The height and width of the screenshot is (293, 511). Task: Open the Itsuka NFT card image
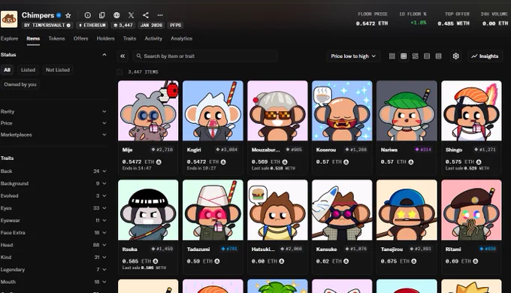[148, 210]
